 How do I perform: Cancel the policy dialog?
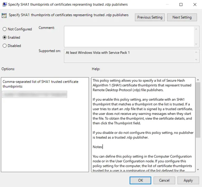pyautogui.click(x=164, y=180)
